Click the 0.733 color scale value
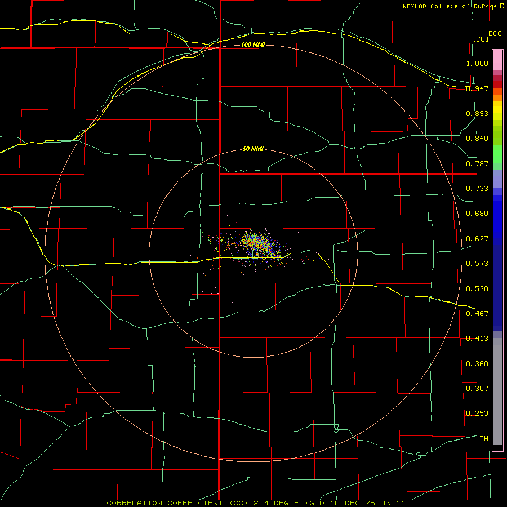This screenshot has height=507, width=507. click(x=477, y=189)
